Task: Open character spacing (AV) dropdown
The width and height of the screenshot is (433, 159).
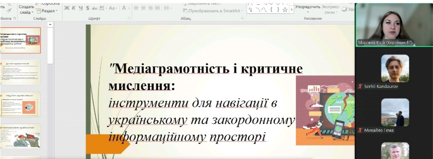Action: coord(103,8)
